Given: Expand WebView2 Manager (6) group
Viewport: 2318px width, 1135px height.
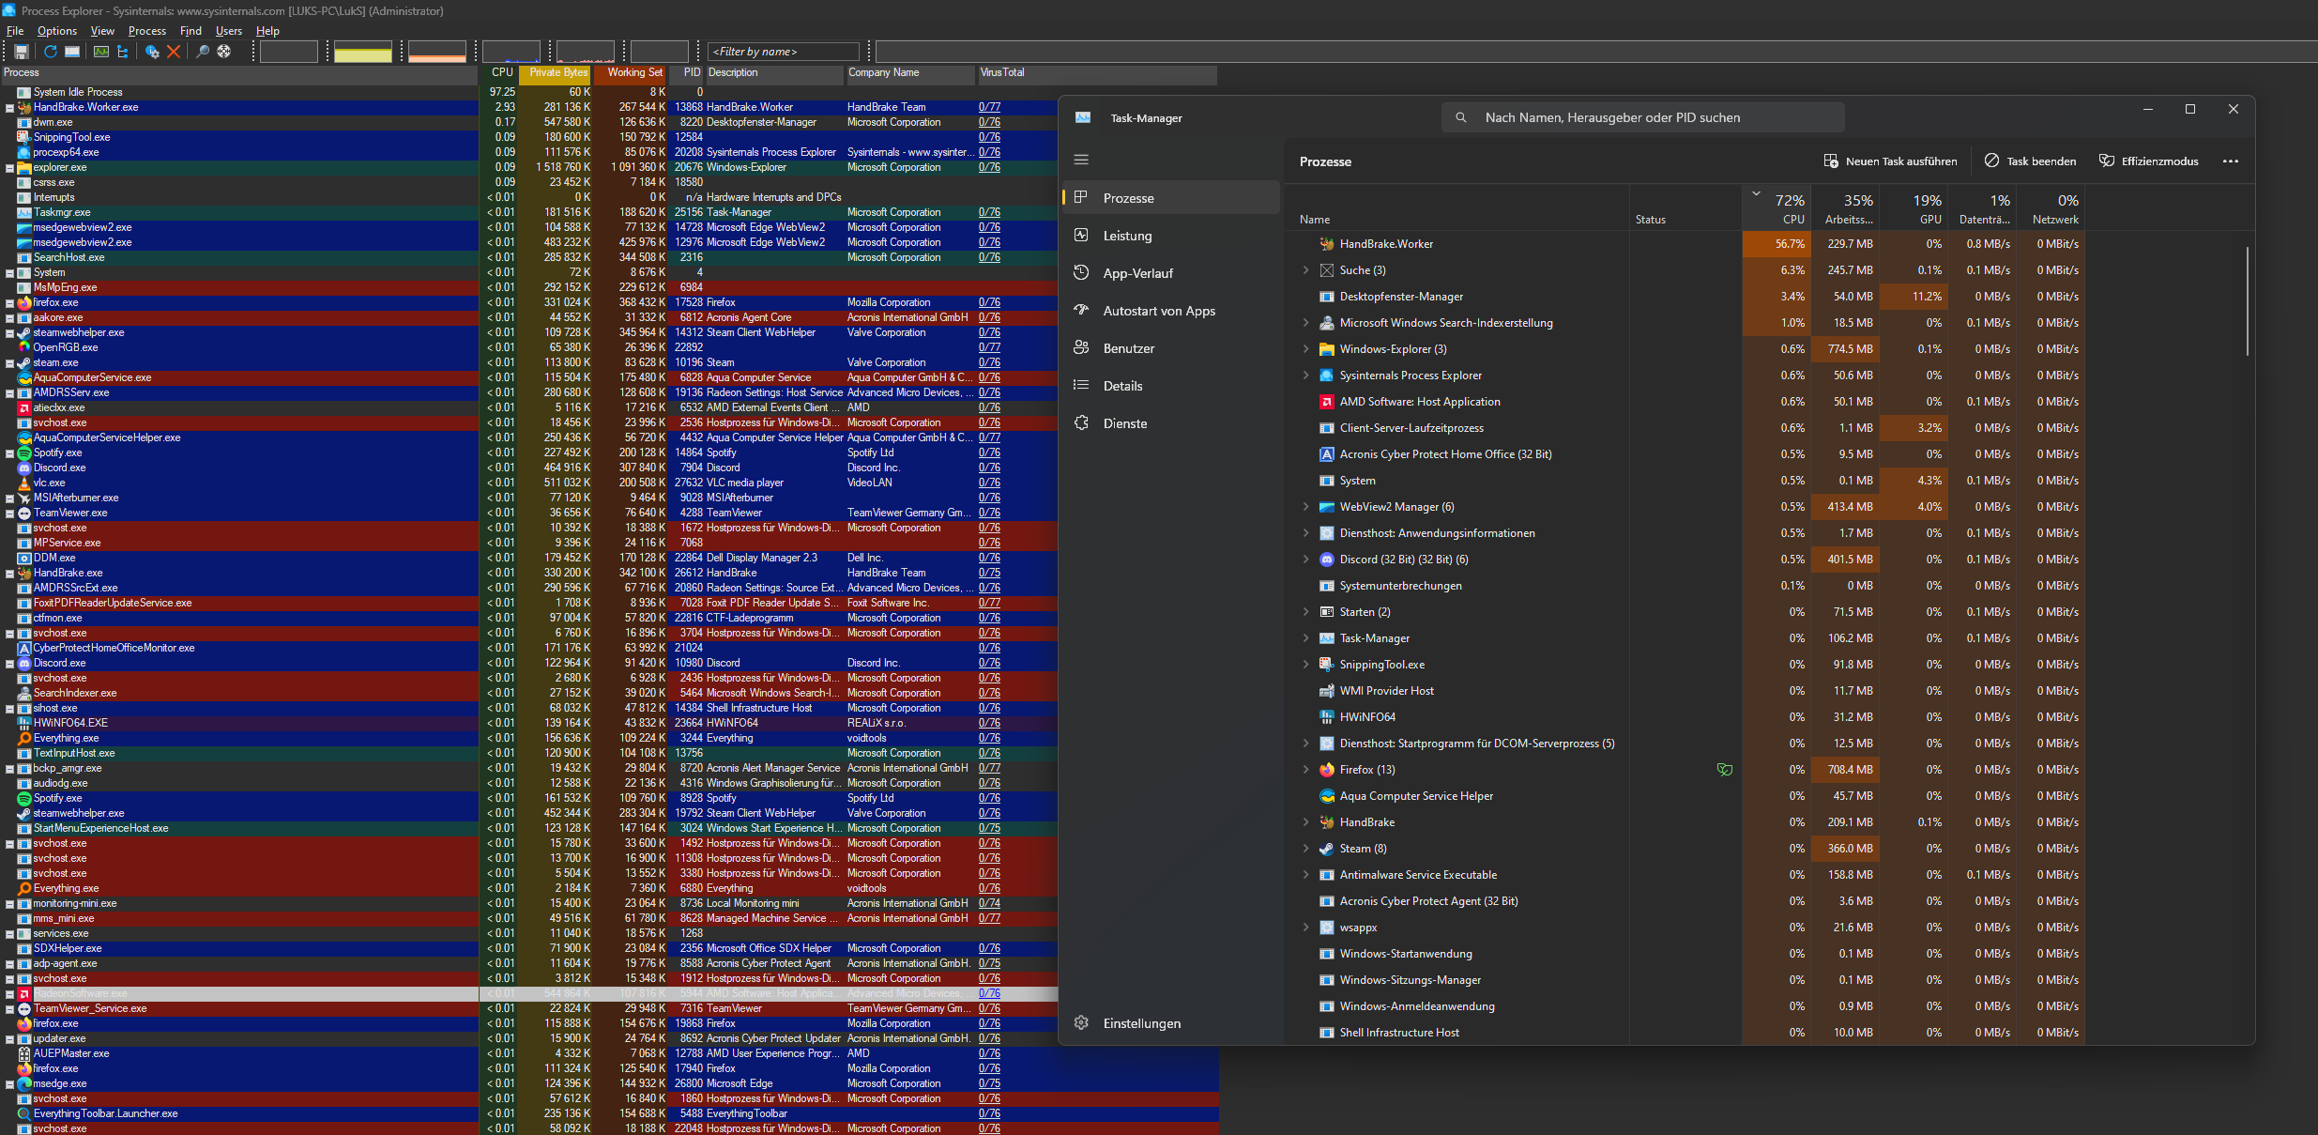Looking at the screenshot, I should click(x=1305, y=507).
